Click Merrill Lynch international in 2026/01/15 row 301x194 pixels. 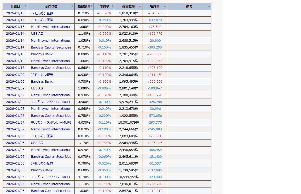(51, 27)
